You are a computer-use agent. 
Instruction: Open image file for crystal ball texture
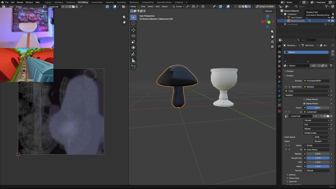coord(328,116)
